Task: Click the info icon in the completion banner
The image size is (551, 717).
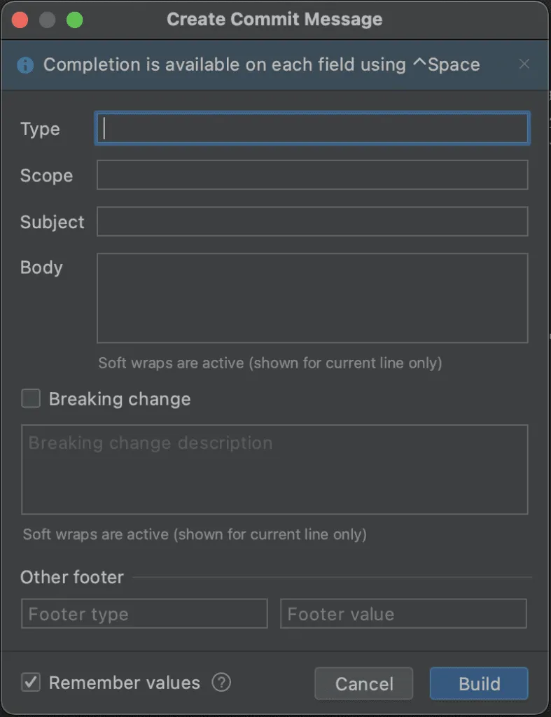Action: pos(25,65)
